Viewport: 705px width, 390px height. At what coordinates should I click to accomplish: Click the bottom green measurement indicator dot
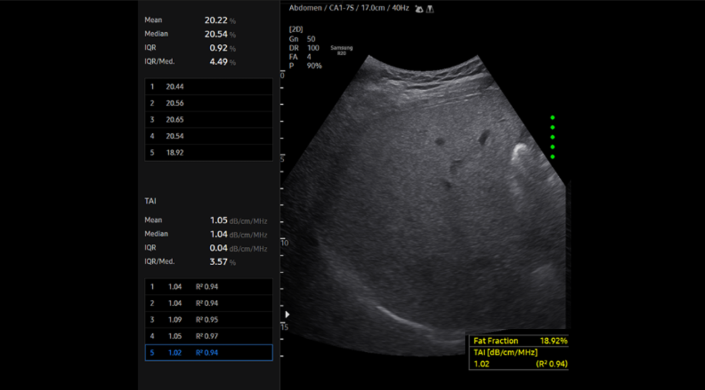(x=552, y=157)
